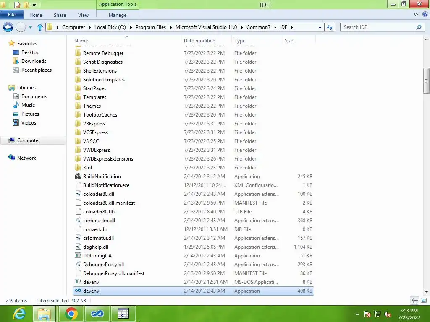Click the dbghelp.dll file icon

click(78, 247)
